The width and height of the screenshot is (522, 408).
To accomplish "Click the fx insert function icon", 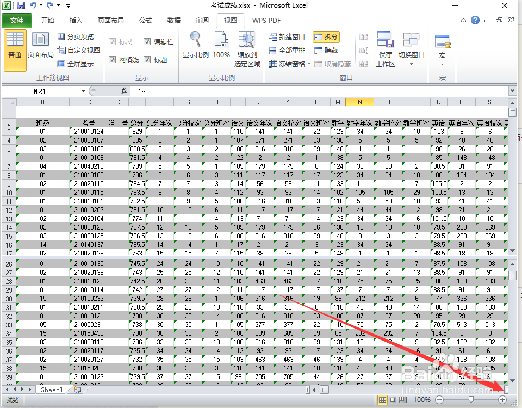I will pyautogui.click(x=124, y=91).
